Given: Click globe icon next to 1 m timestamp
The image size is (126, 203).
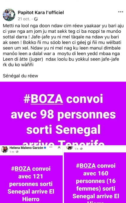Looking at the screenshot, I should click(17, 152).
